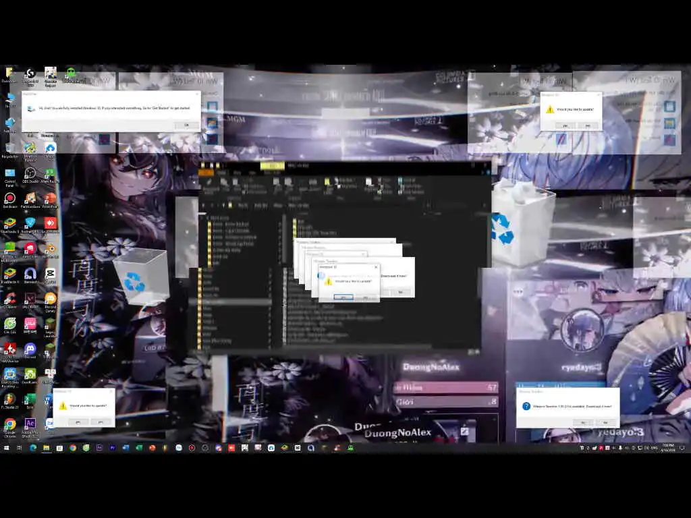Open the CapCut desktop shortcut
The image size is (691, 518).
pyautogui.click(x=50, y=274)
